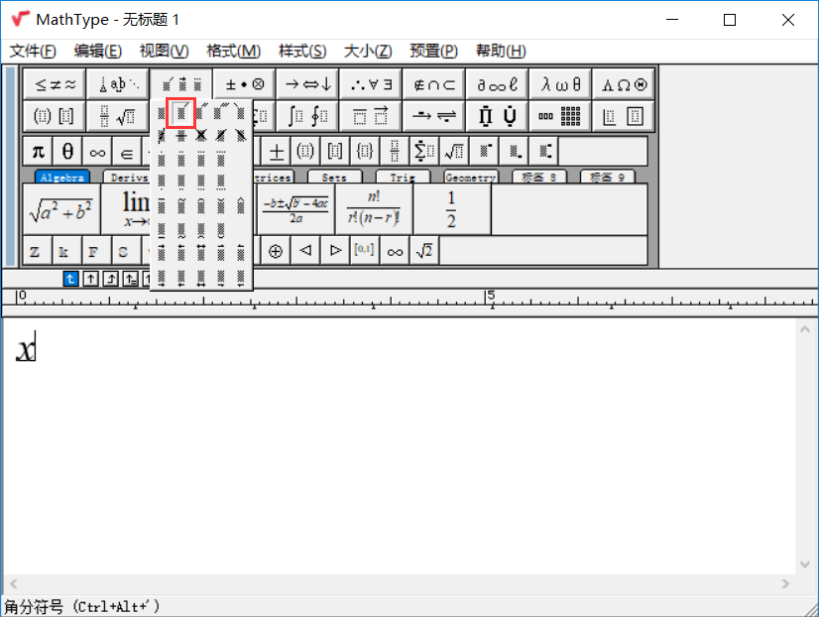Click the horizontal scrollbar below the document
This screenshot has height=617, width=819.
click(x=397, y=585)
